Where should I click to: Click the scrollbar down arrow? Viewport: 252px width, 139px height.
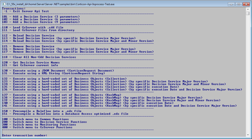[248, 135]
